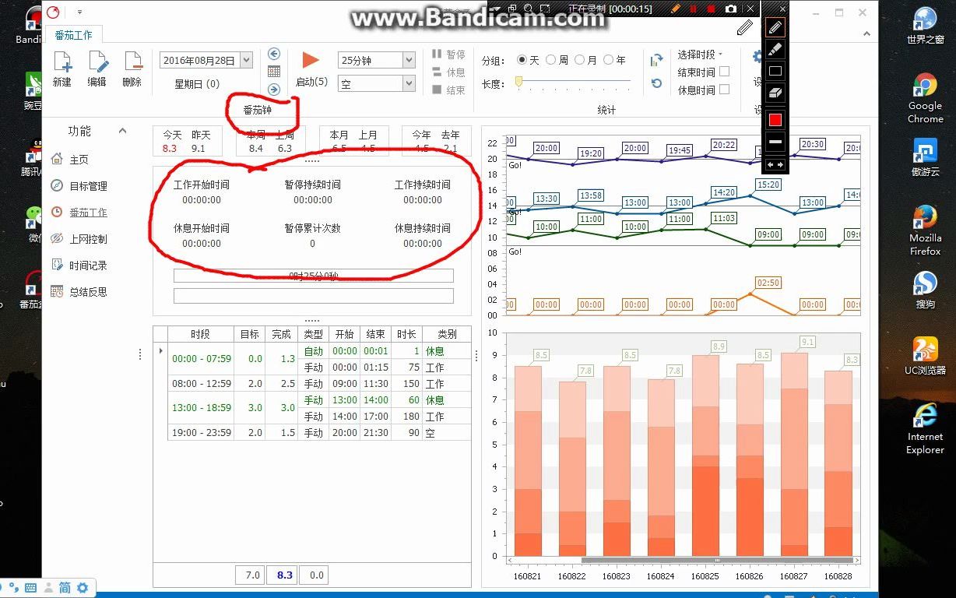Click Bandicam red color swatch
The image size is (956, 598).
coord(775,120)
